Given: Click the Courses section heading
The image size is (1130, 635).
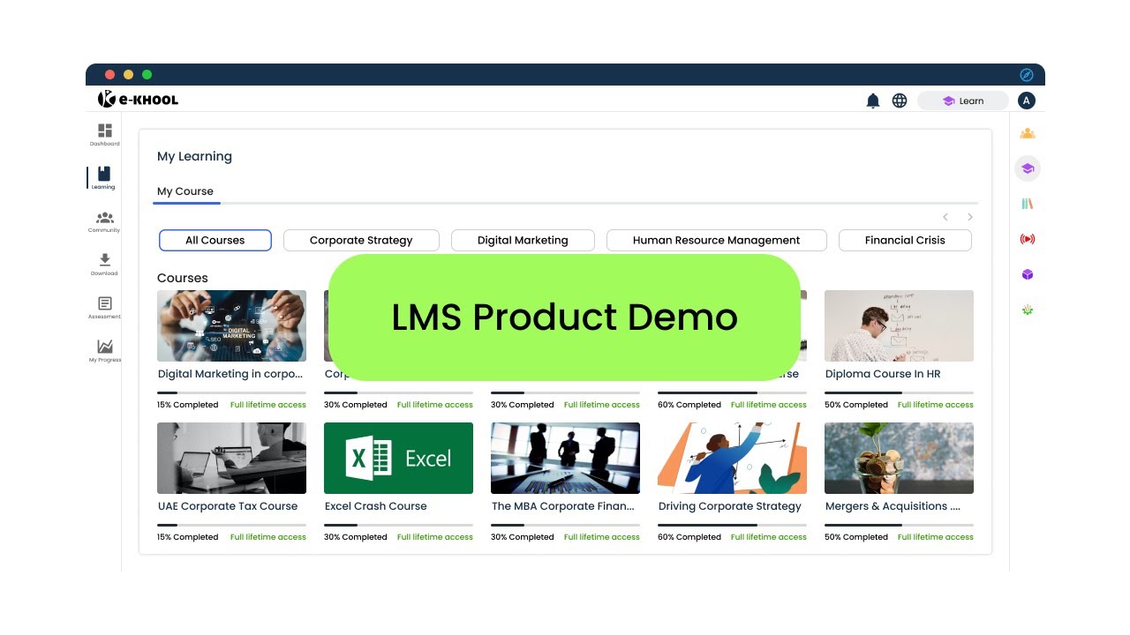Looking at the screenshot, I should [x=183, y=278].
